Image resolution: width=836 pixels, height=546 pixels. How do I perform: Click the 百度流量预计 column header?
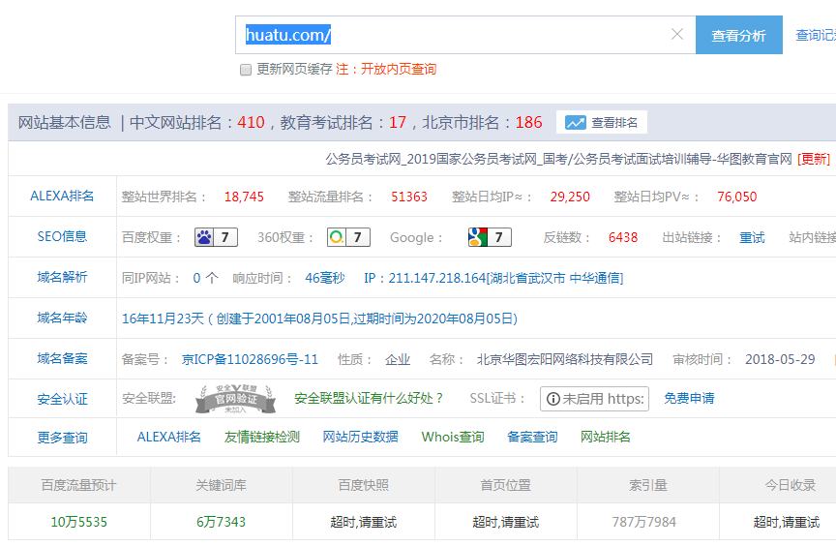79,485
